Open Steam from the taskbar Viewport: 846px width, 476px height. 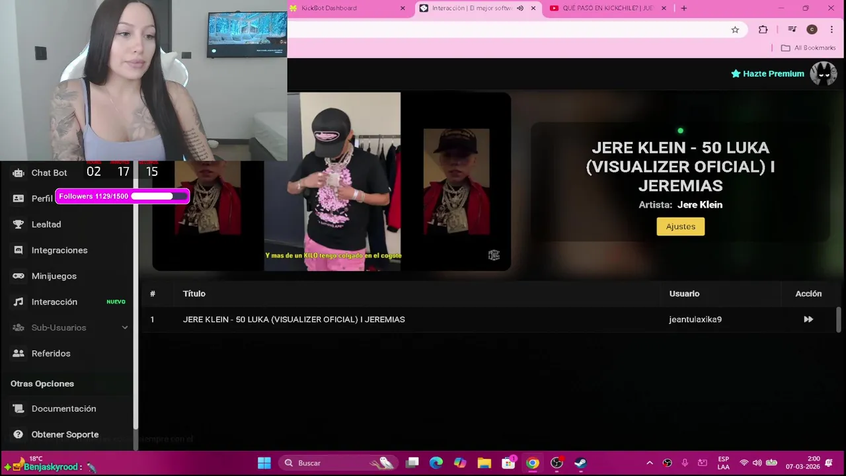coord(580,463)
